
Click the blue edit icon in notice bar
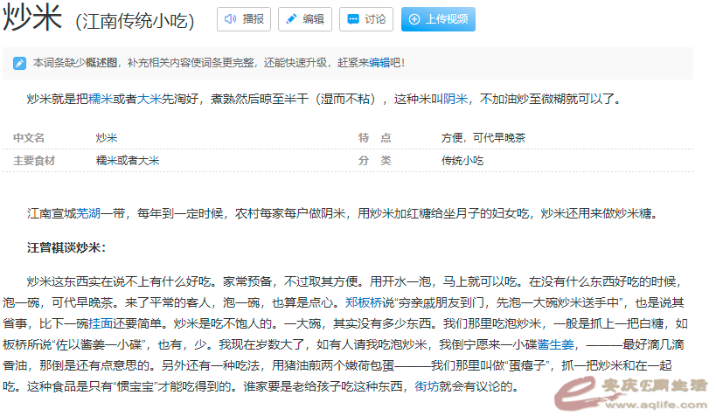(19, 63)
